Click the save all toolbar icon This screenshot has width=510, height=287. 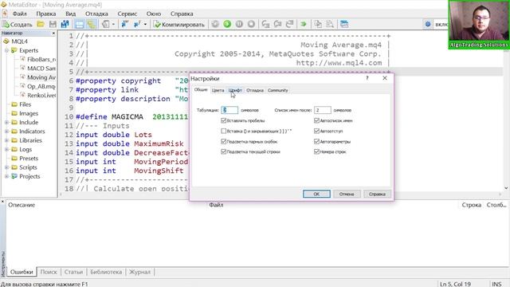(x=65, y=24)
